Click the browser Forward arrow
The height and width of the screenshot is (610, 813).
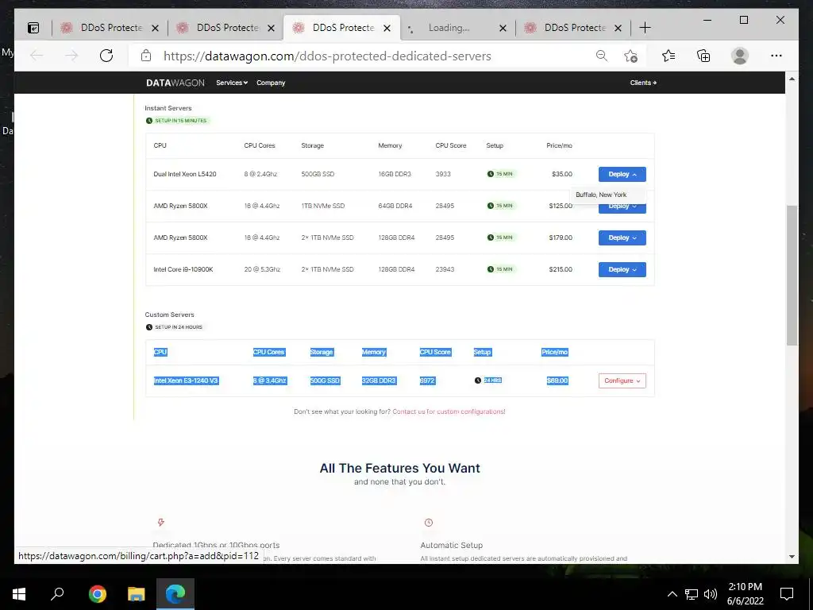71,56
